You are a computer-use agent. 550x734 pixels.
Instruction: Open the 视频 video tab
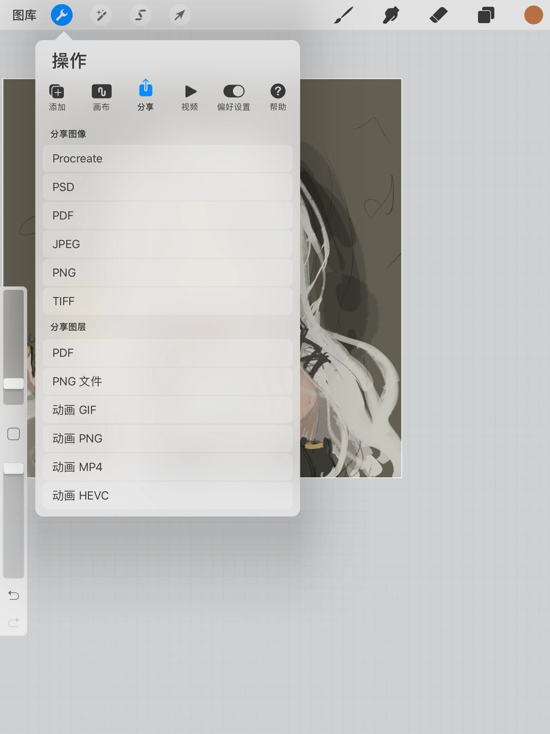(x=189, y=97)
